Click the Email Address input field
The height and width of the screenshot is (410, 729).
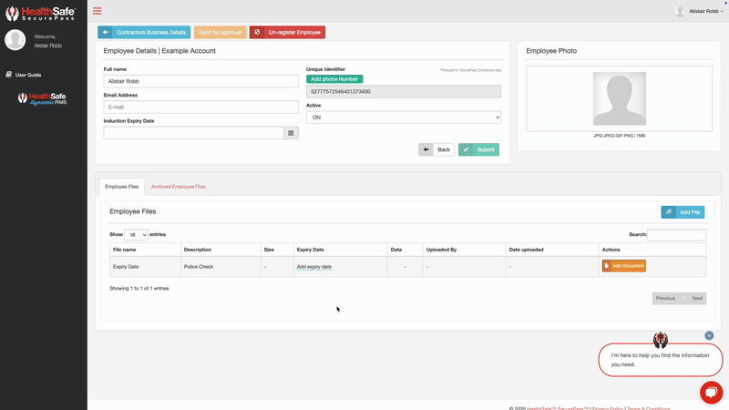coord(200,107)
